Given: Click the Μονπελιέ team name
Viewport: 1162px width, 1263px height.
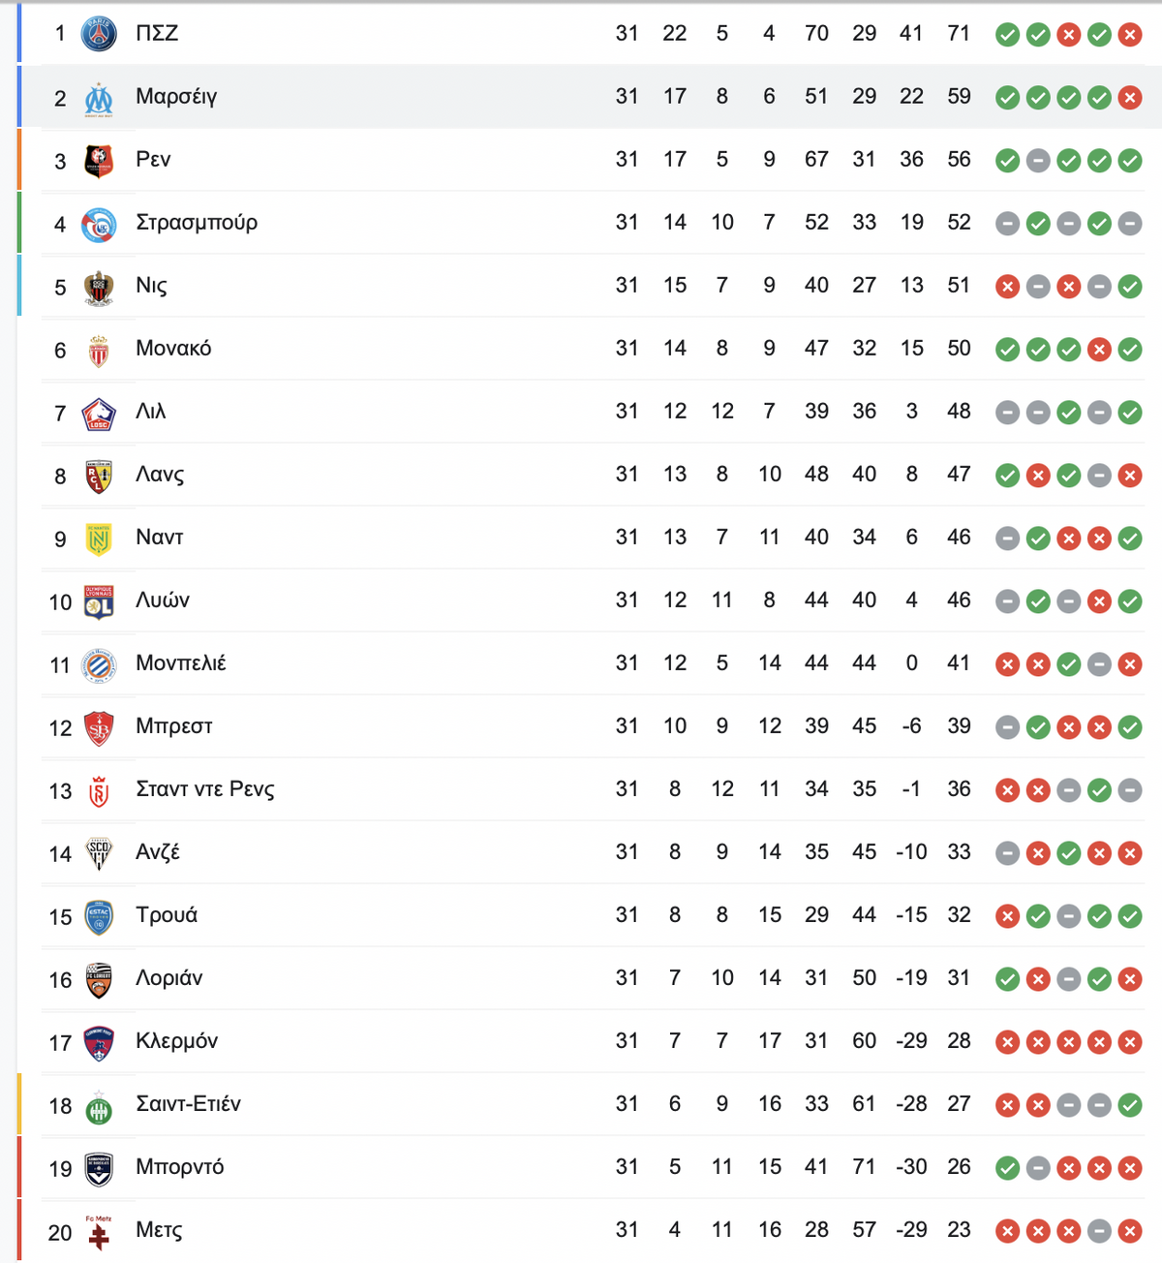Looking at the screenshot, I should 181,663.
